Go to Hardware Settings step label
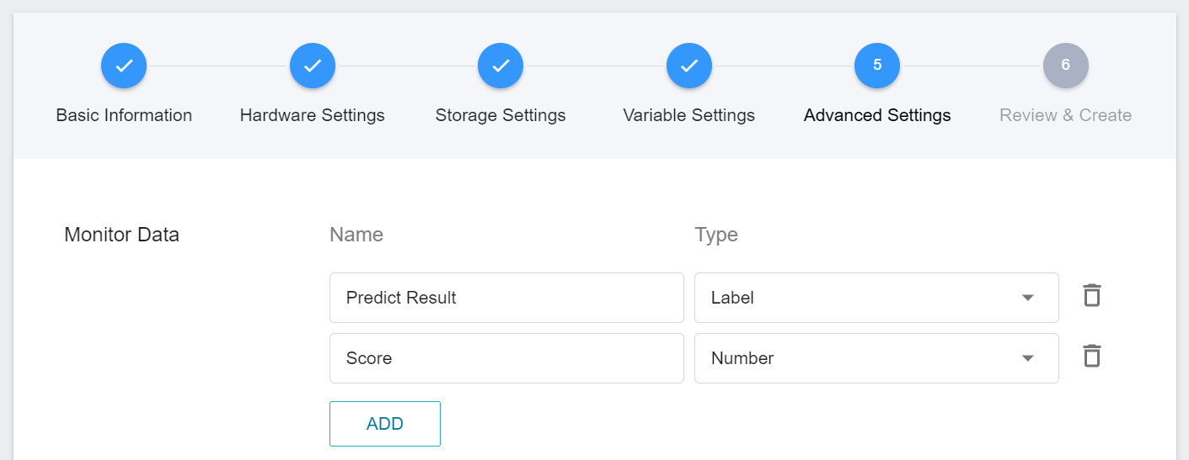Viewport: 1189px width, 460px height. [313, 115]
